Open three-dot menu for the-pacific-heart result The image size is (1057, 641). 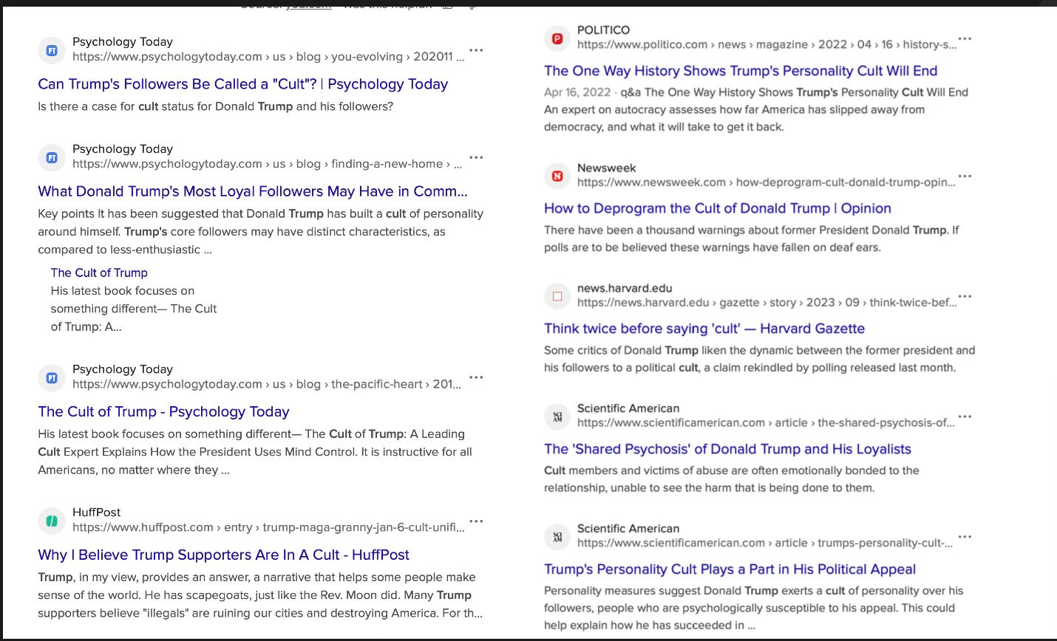476,377
